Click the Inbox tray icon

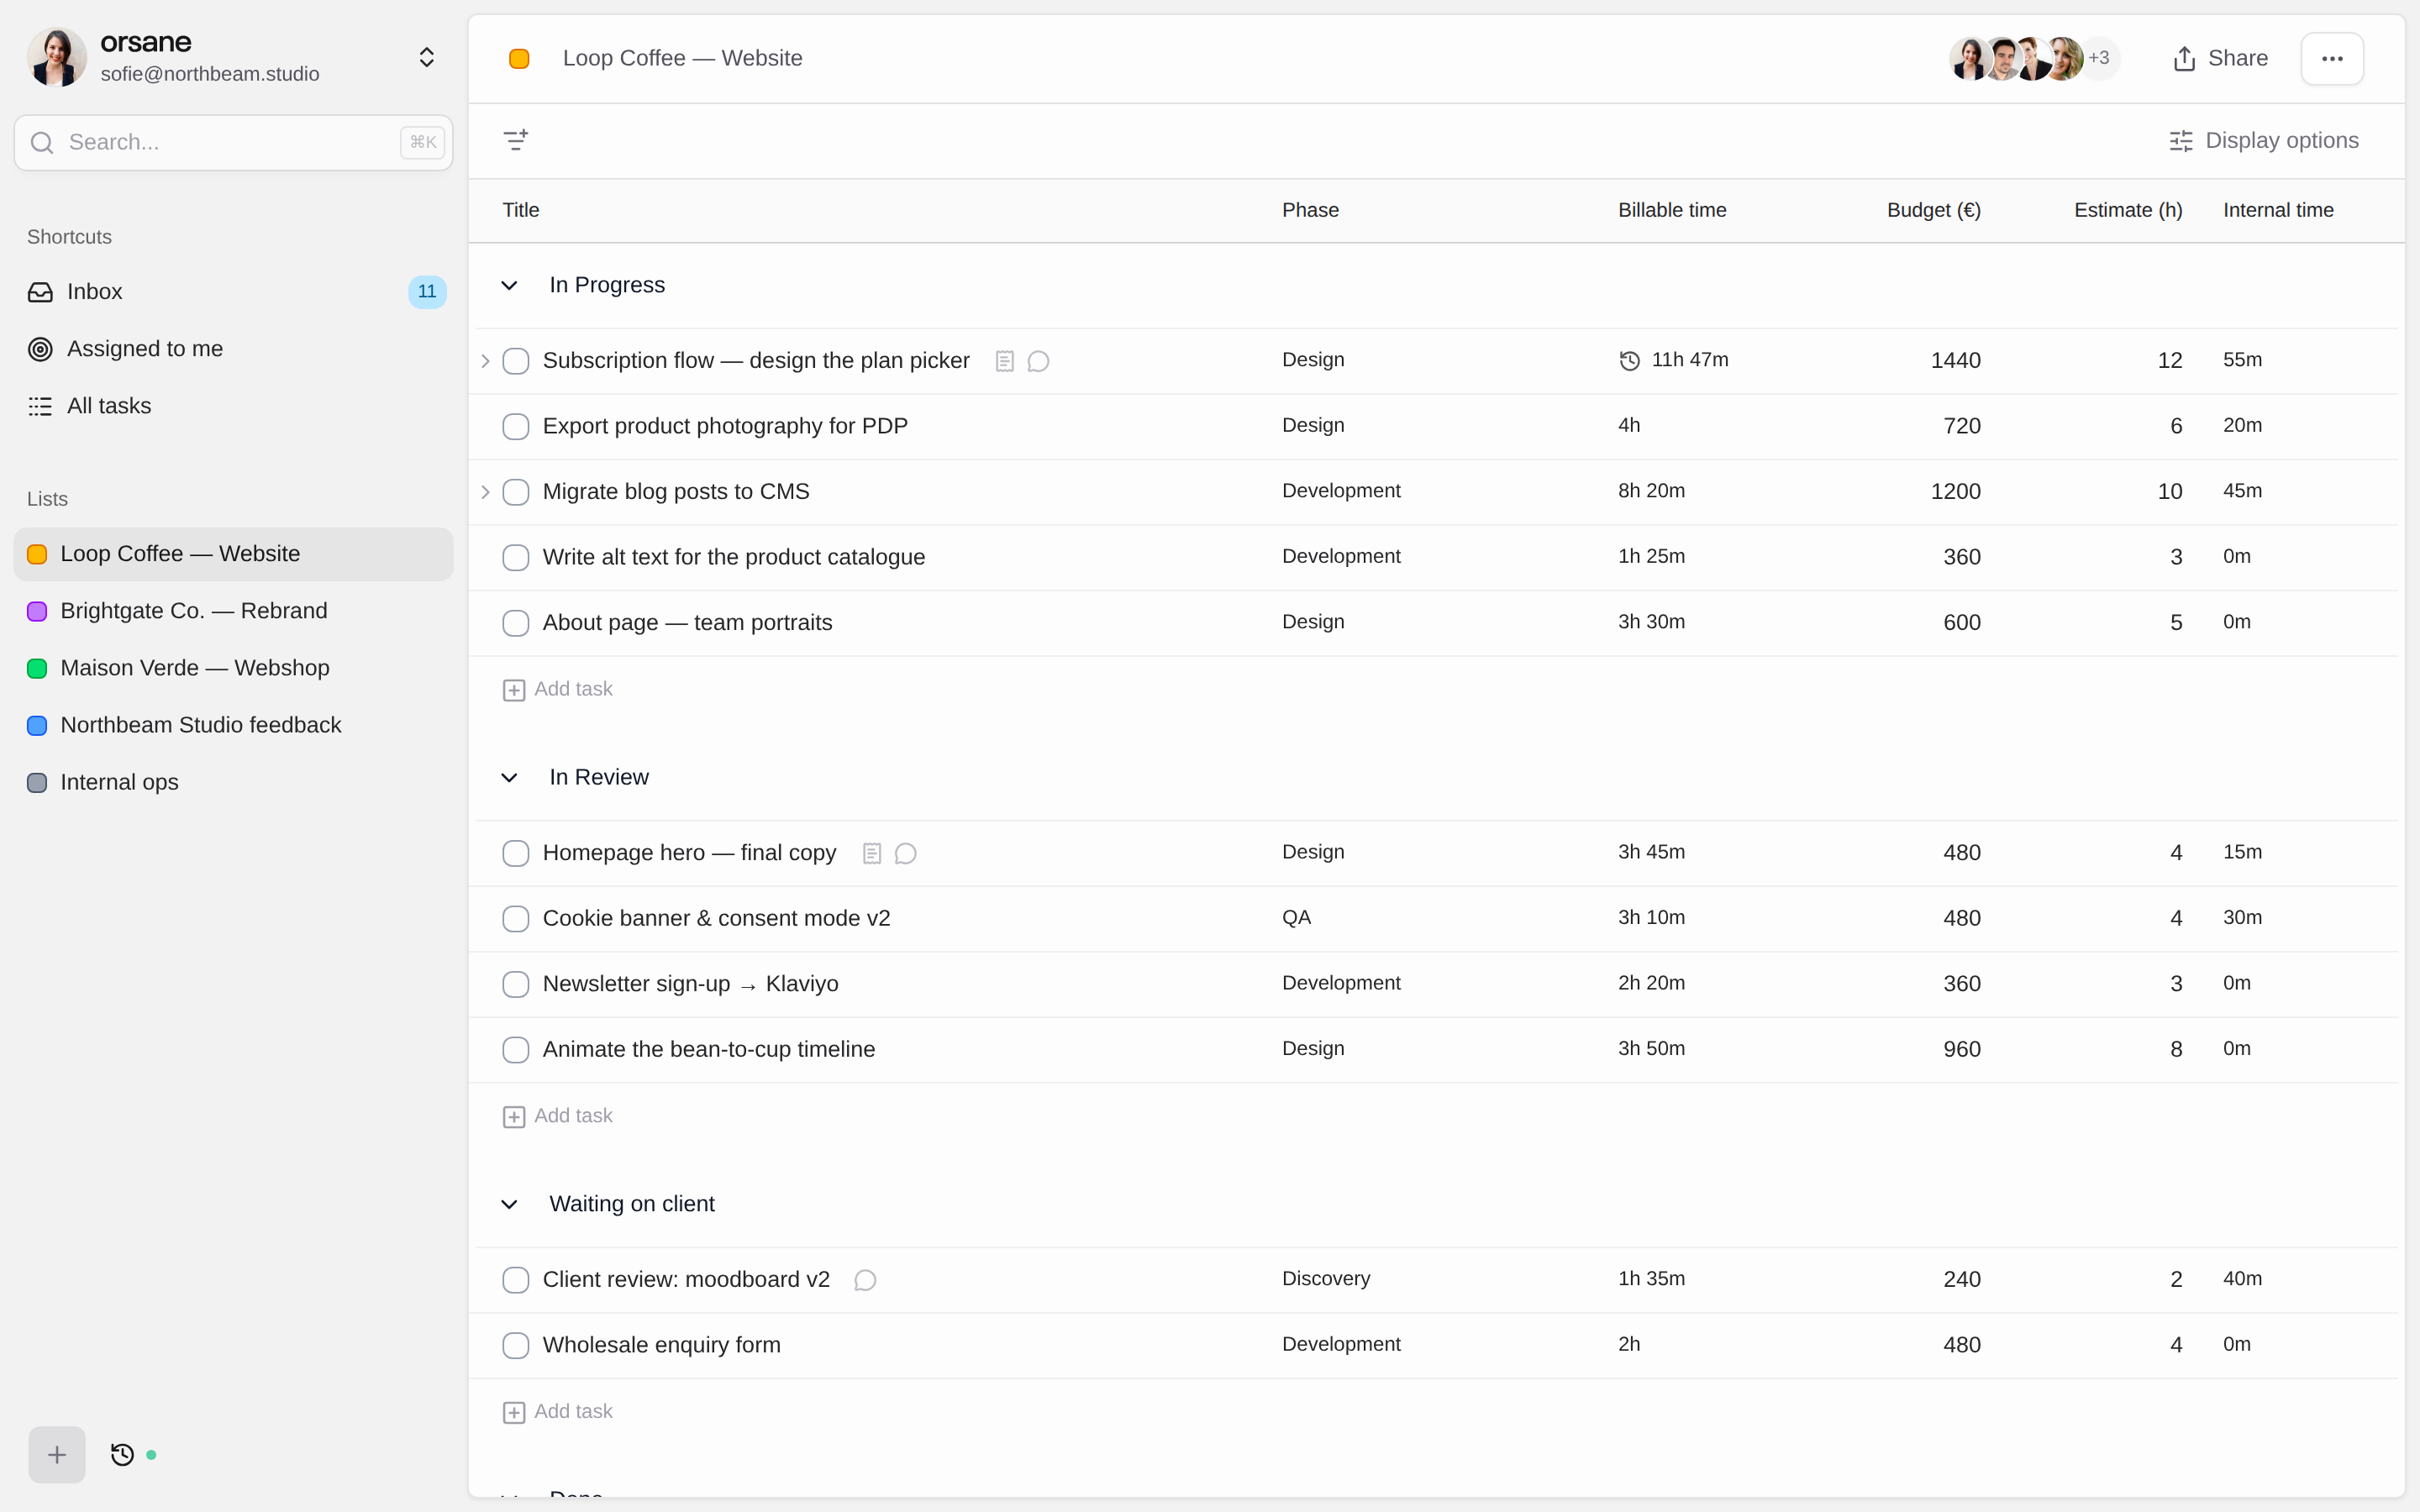[x=40, y=292]
